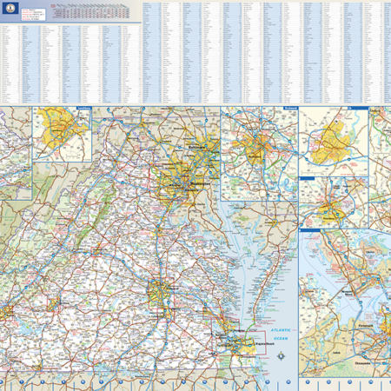Click the state facts box beside the flag
The height and width of the screenshot is (391, 391).
[x=34, y=14]
